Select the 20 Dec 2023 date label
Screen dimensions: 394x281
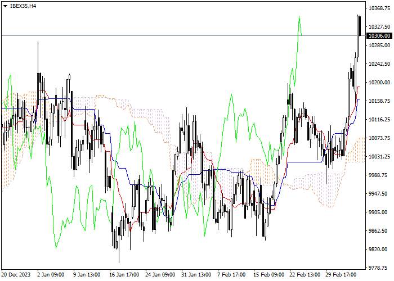pos(16,274)
